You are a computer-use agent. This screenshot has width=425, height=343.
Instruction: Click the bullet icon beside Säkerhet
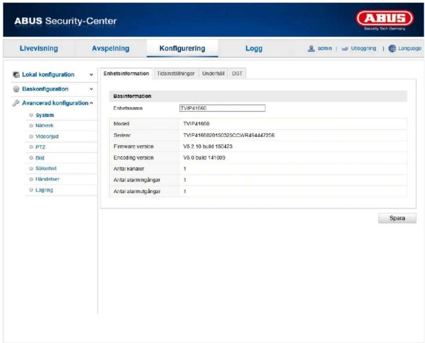(31, 168)
